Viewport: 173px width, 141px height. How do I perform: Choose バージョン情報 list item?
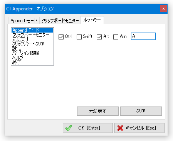point(32,53)
